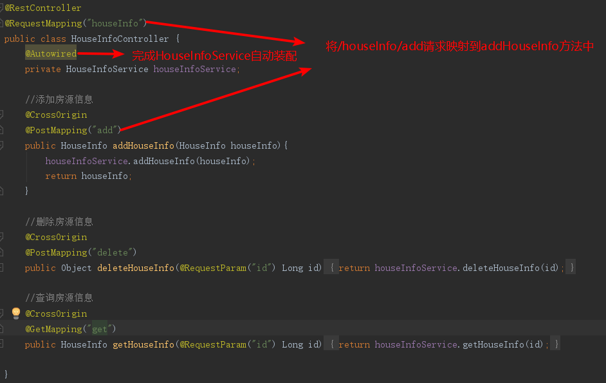Click @RequestParam("id") in getHouseInfo signature
The image size is (606, 383).
pos(228,344)
